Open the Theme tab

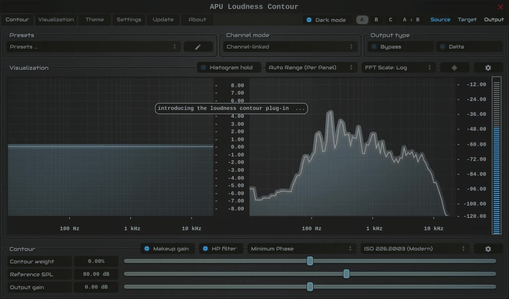click(95, 20)
